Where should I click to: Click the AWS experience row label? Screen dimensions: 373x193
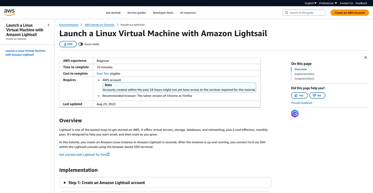coord(75,61)
